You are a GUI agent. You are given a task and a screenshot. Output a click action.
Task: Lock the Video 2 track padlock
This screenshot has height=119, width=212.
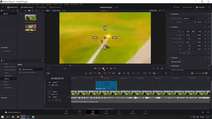click(x=49, y=85)
